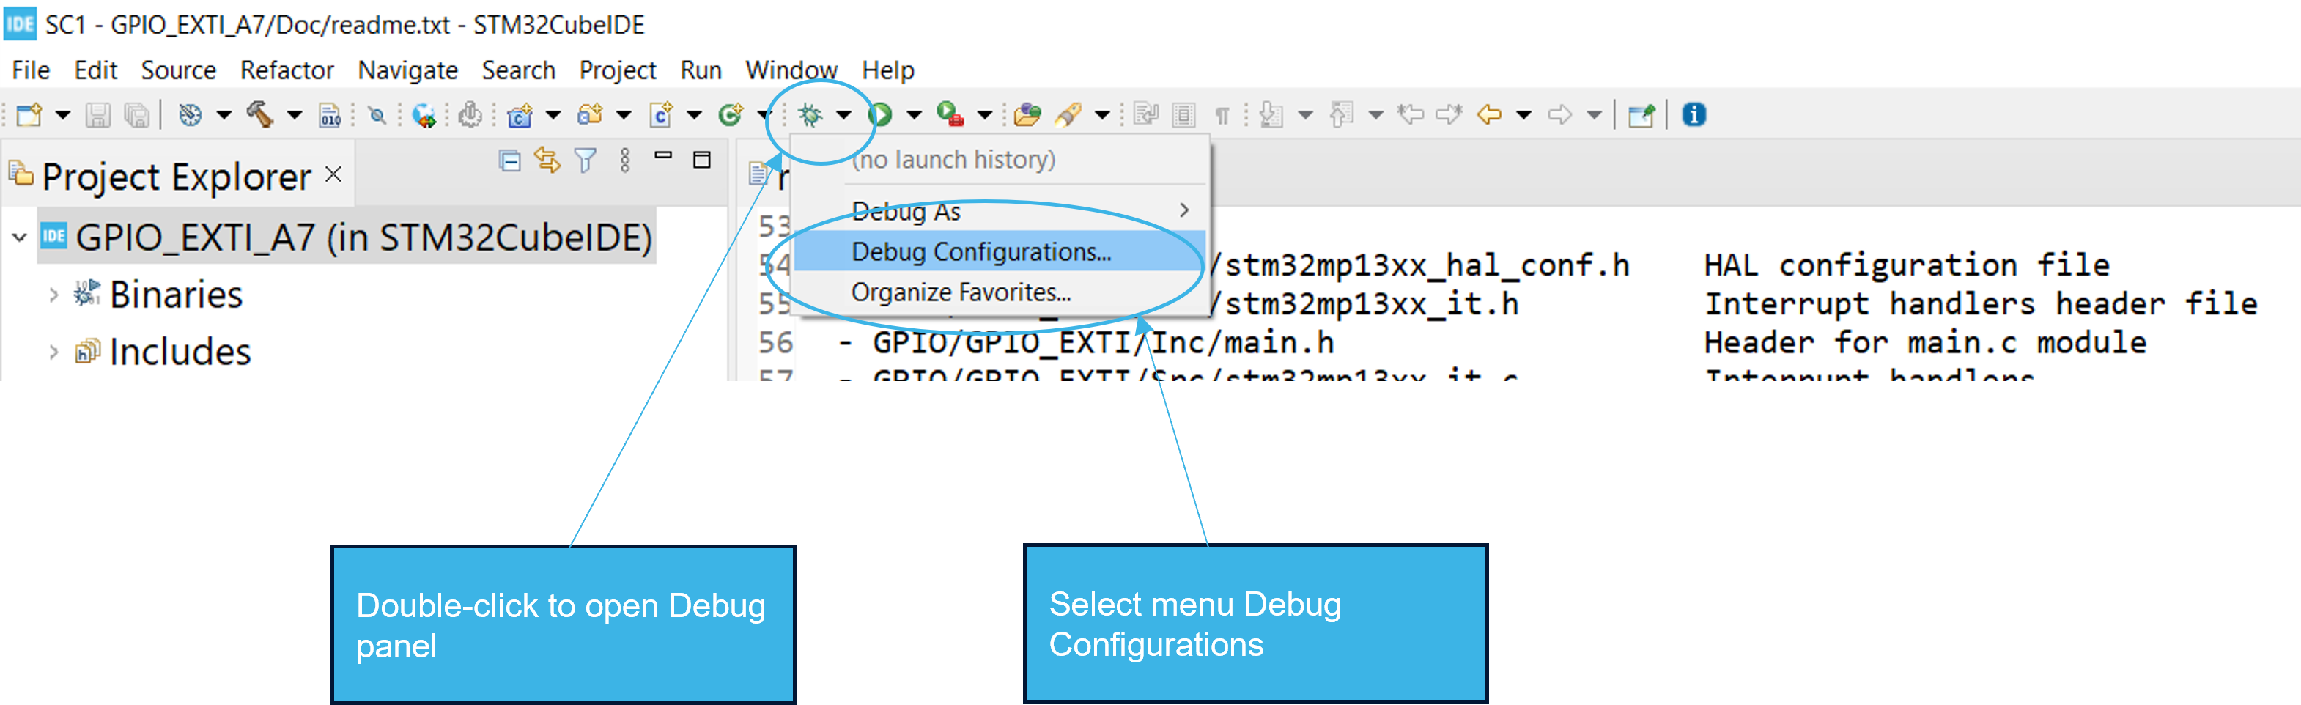Collapse the GPIO_EXTI_A7 project node
This screenshot has height=705, width=2301.
[20, 237]
